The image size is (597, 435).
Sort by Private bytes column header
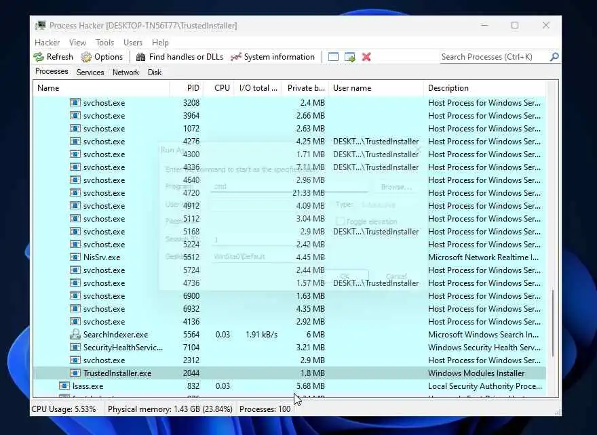click(305, 88)
